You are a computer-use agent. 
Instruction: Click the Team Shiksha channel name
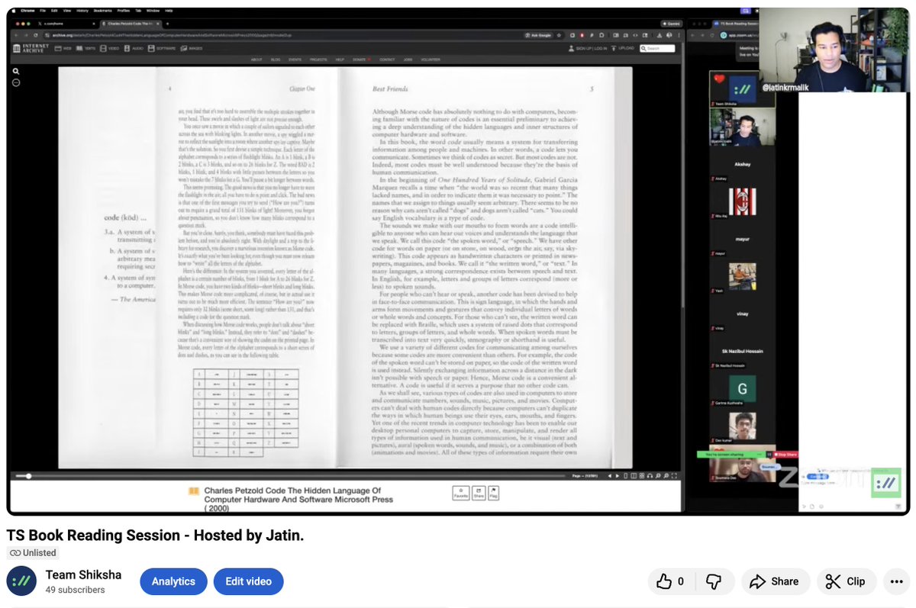point(83,574)
